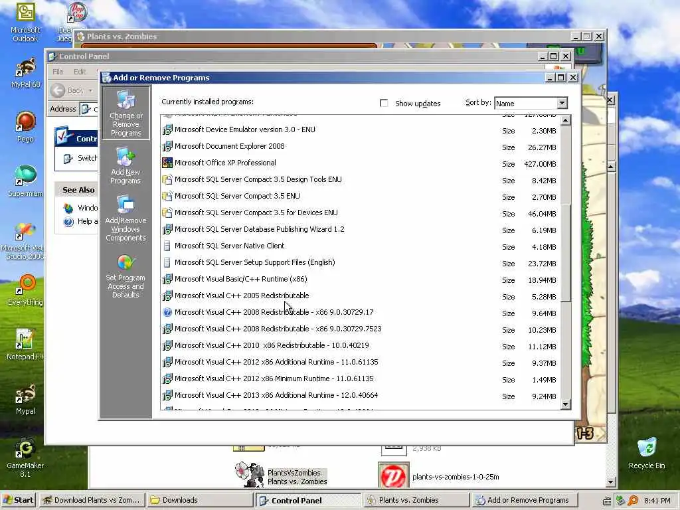Select Microsoft SQL Server Compact 3.5 for Devices ENU
The height and width of the screenshot is (510, 680).
click(360, 212)
